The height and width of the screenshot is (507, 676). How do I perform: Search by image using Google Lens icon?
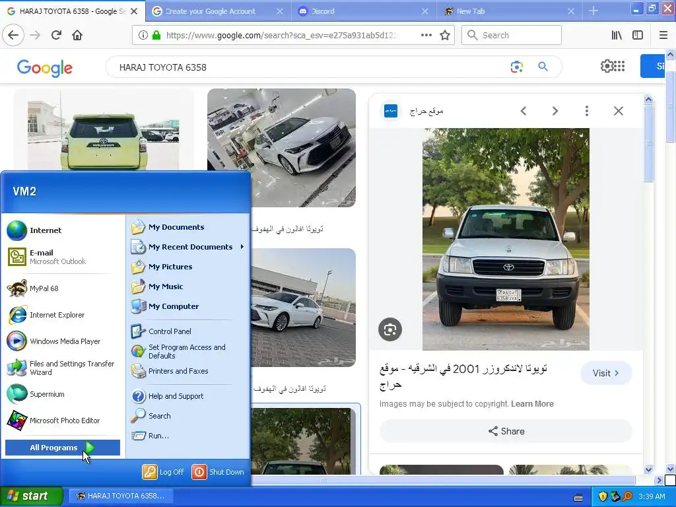pyautogui.click(x=516, y=67)
